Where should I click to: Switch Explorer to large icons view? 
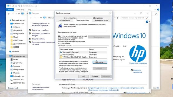click(x=158, y=88)
